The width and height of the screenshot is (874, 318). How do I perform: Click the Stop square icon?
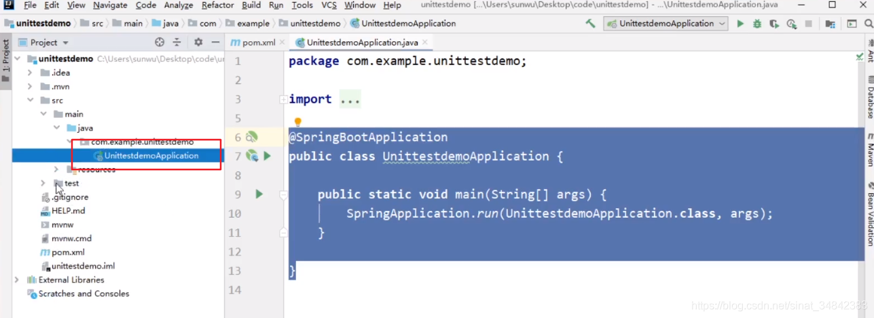808,24
